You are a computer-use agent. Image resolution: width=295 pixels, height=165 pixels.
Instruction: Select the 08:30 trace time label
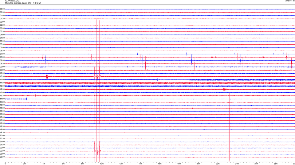coord(2,64)
